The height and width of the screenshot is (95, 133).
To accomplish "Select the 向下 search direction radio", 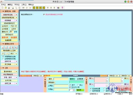I will (x=70, y=85).
